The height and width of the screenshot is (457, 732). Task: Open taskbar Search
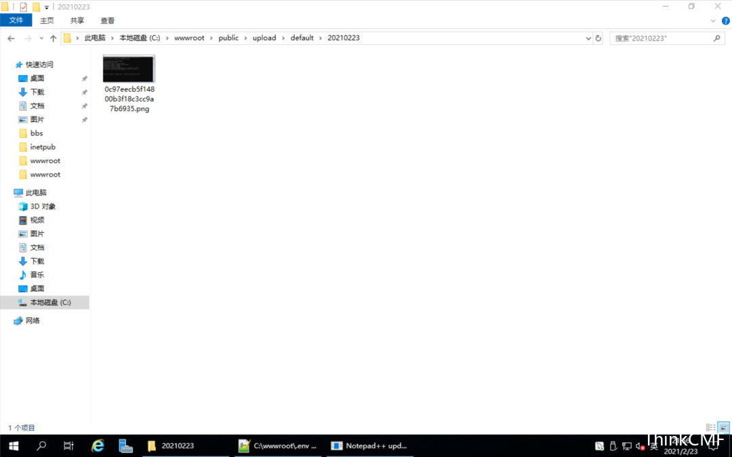41,445
